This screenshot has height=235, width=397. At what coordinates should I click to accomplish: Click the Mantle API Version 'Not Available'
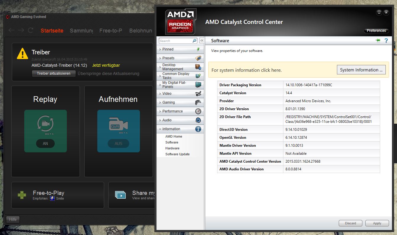click(x=296, y=154)
